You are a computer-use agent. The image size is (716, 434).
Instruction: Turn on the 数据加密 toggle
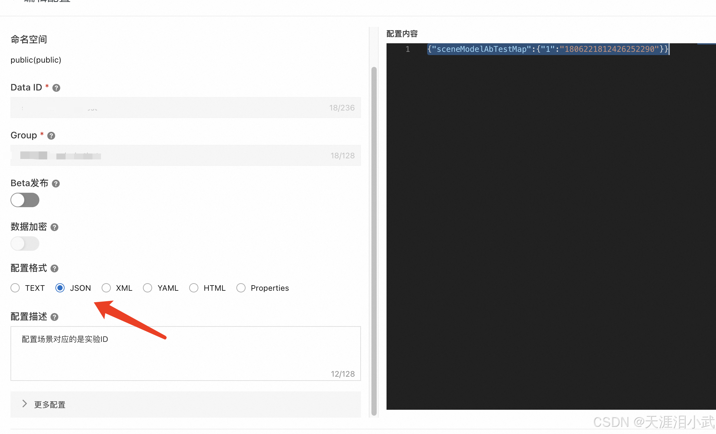pos(25,244)
